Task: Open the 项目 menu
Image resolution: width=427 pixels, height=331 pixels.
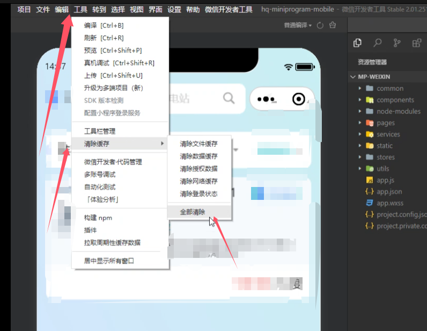Action: coord(24,10)
